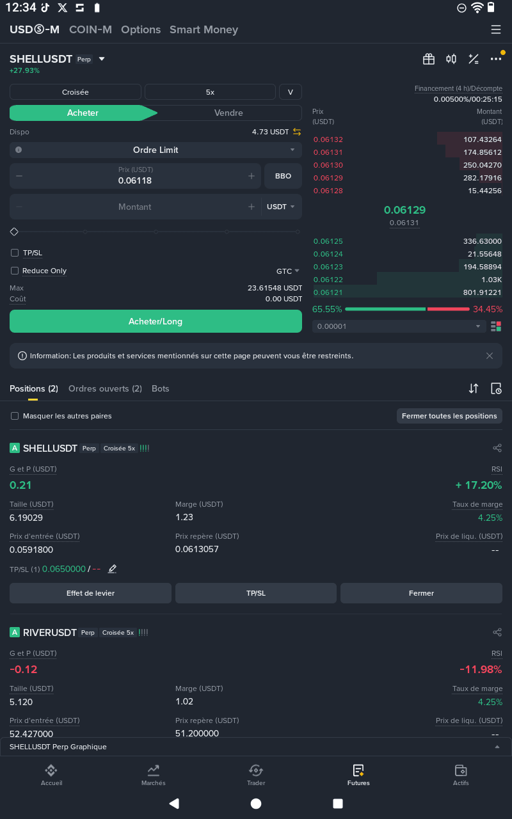Tap the last stop on the amount slider
512x819 pixels.
298,232
